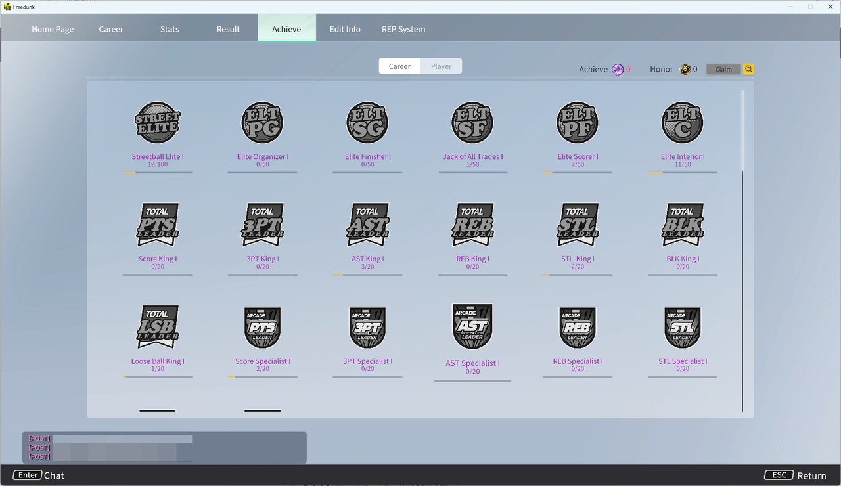Viewport: 841px width, 486px height.
Task: Open the REP System tab
Action: (x=403, y=29)
